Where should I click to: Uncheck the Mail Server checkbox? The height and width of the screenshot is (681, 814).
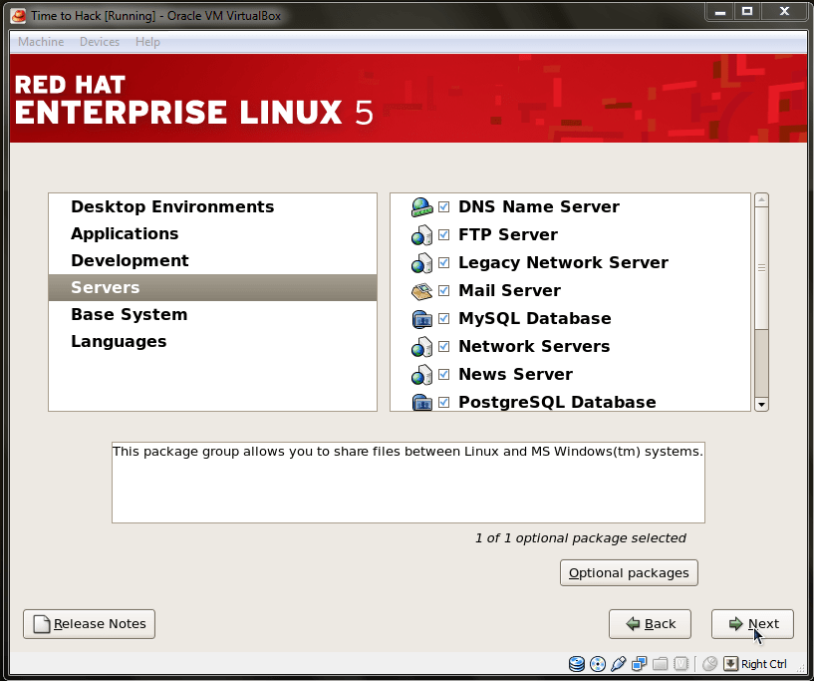point(443,290)
